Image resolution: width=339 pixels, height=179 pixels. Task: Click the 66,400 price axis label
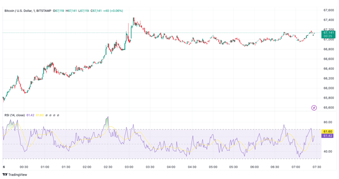[x=329, y=69]
